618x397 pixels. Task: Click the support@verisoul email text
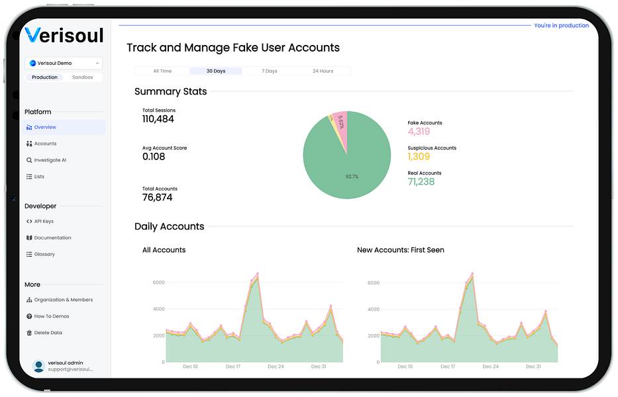(x=71, y=369)
